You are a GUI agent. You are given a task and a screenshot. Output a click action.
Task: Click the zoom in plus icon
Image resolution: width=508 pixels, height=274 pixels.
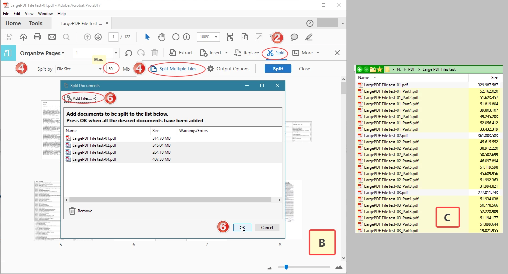click(x=187, y=37)
